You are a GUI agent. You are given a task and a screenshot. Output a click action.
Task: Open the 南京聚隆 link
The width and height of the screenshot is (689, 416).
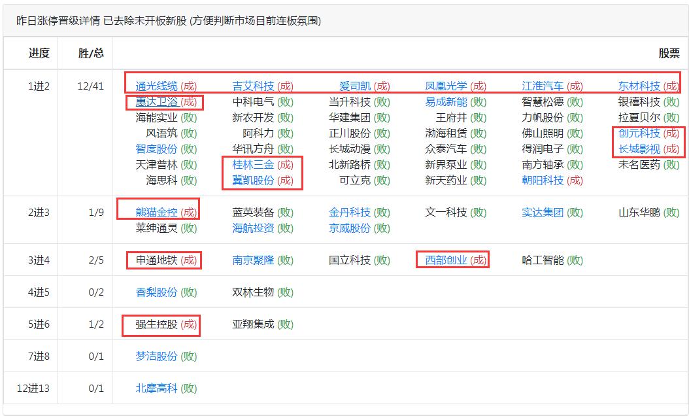coord(253,260)
